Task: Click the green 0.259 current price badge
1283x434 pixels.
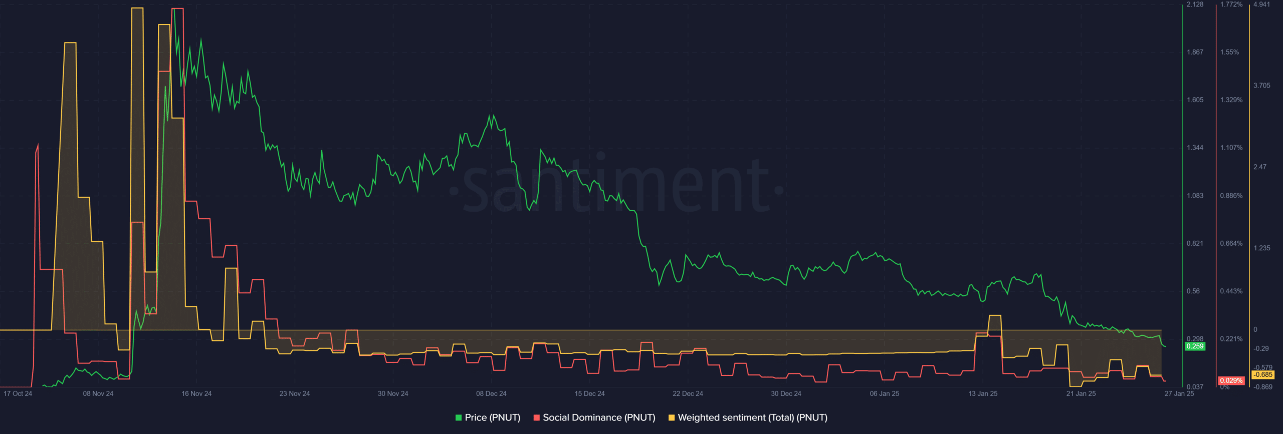Action: [x=1195, y=346]
